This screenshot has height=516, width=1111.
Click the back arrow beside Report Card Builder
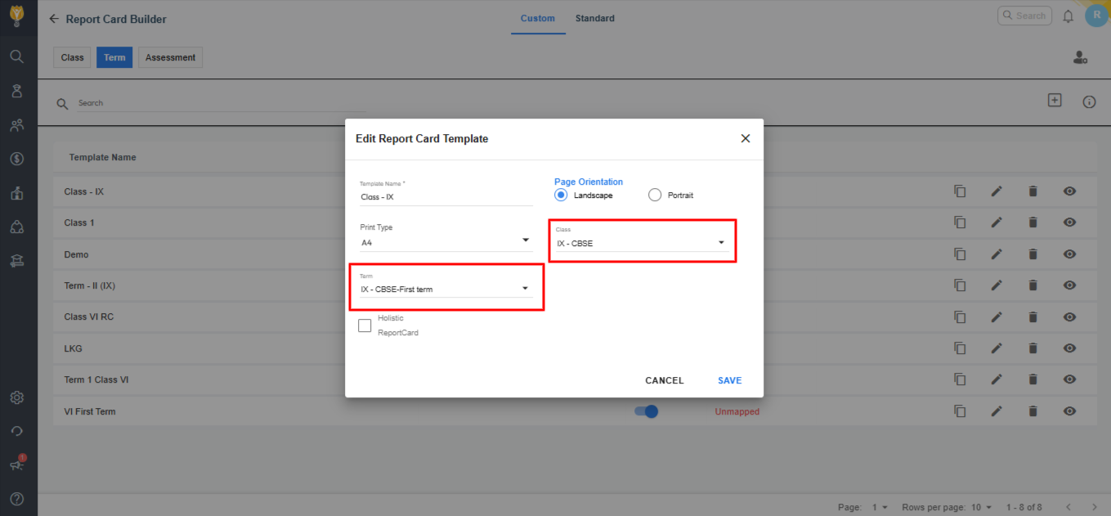pyautogui.click(x=54, y=19)
